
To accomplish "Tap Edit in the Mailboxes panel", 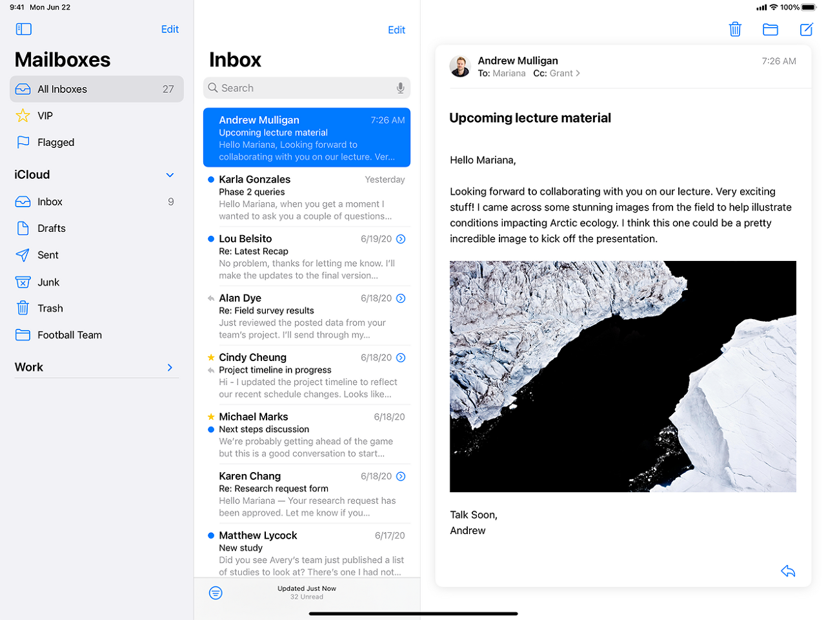I will pyautogui.click(x=170, y=29).
